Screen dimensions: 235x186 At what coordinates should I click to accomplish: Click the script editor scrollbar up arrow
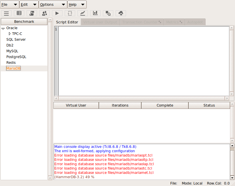[232, 28]
